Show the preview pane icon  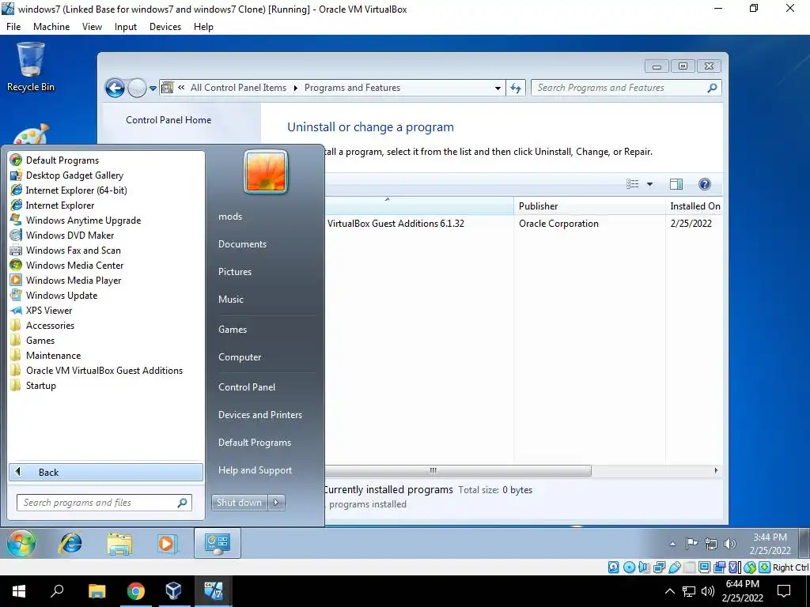(x=676, y=184)
